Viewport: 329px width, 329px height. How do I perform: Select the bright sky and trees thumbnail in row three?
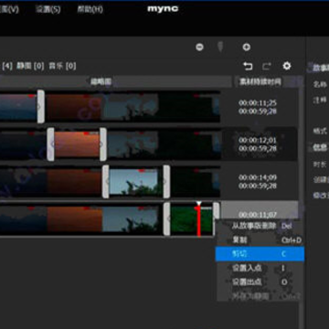point(134,182)
